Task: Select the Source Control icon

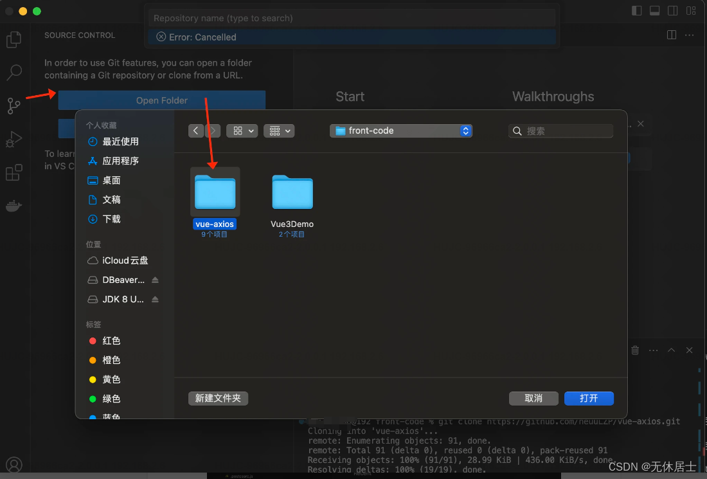Action: 13,106
